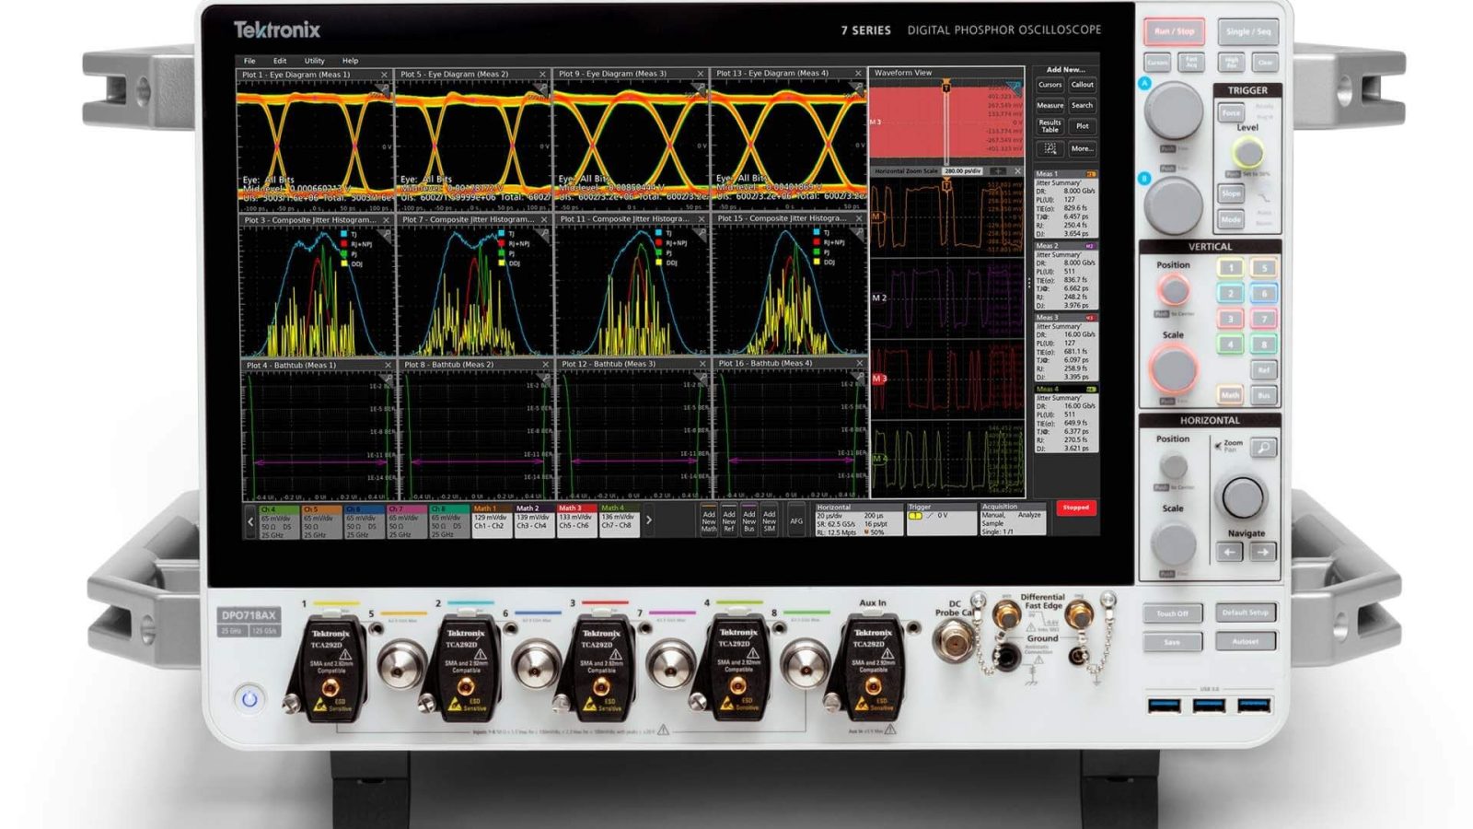Close Plot 13 Eye Diagram (Meas 4)
Viewport: 1473px width, 829px height.
click(x=858, y=73)
